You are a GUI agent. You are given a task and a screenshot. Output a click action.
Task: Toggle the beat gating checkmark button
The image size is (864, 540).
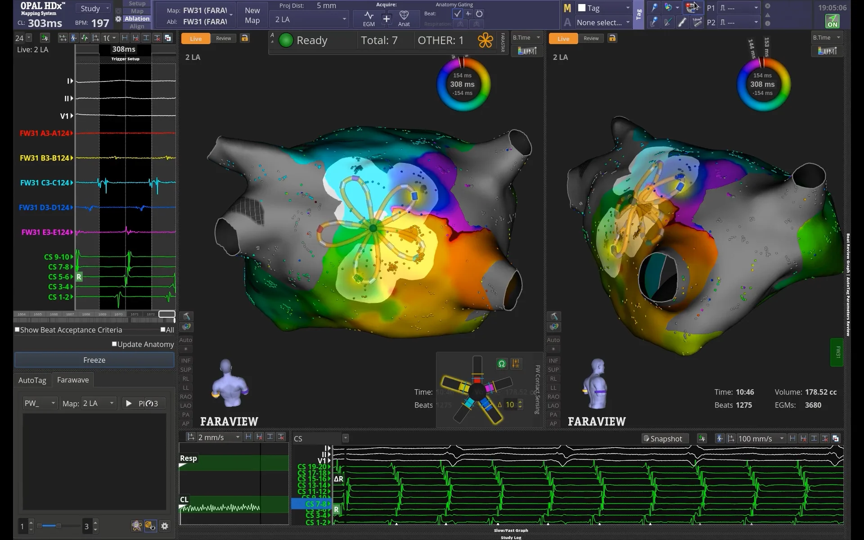click(457, 13)
